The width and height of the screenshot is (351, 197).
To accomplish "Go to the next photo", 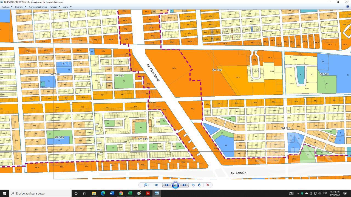I will 184,185.
